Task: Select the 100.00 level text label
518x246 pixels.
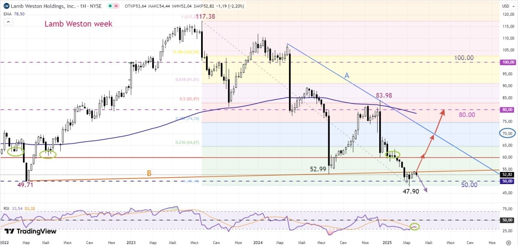Action: pyautogui.click(x=463, y=58)
